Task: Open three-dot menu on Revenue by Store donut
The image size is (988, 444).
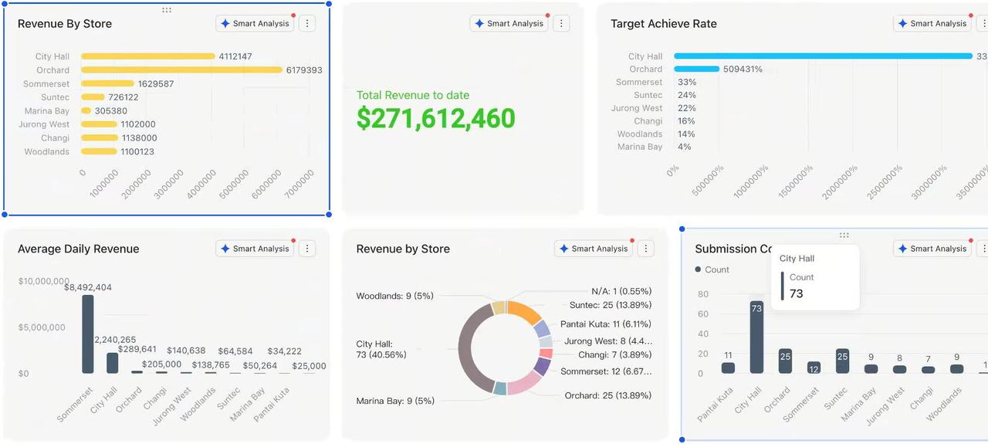Action: (x=646, y=249)
